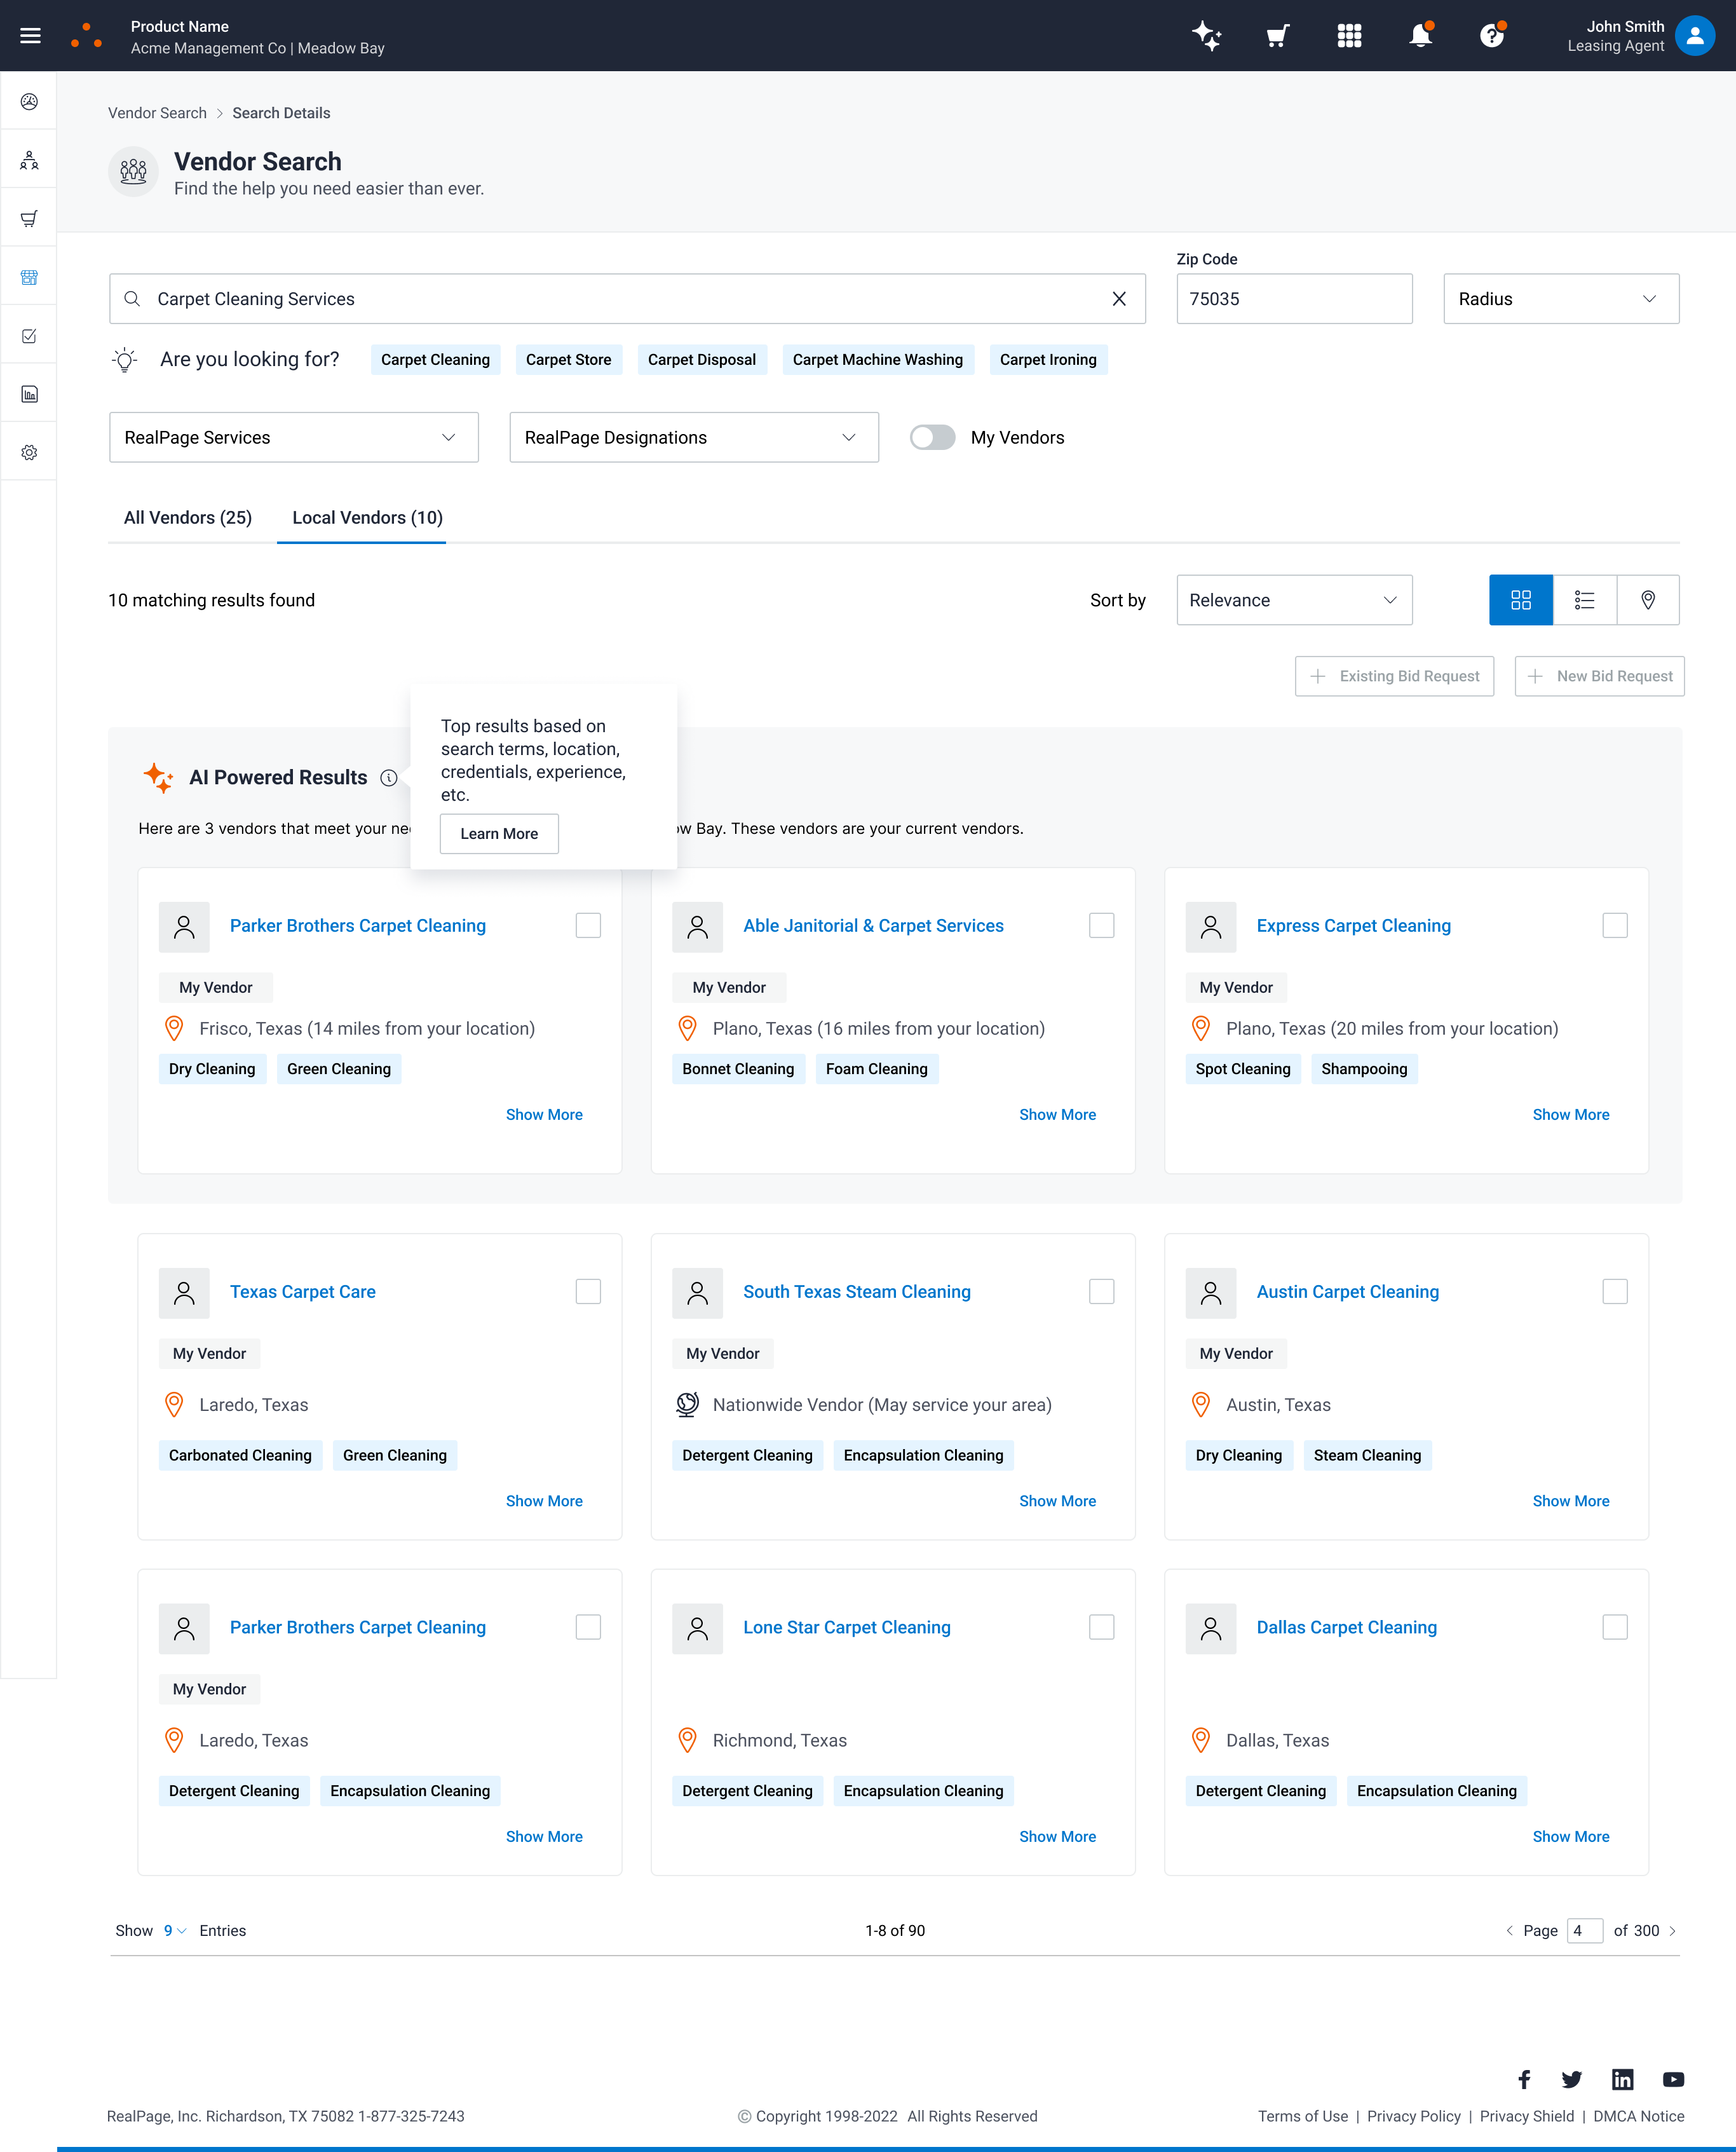This screenshot has height=2152, width=1736.
Task: Open Privacy Policy footer link
Action: point(1413,2117)
